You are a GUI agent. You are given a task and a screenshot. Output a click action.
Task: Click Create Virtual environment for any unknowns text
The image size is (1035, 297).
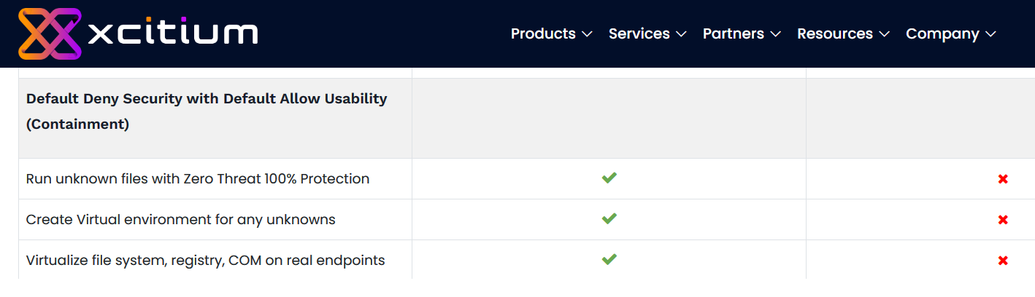point(180,219)
